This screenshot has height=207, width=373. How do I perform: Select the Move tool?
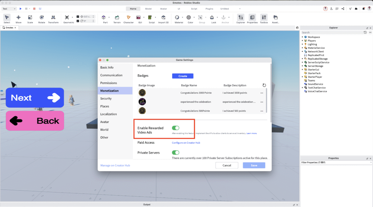18,18
